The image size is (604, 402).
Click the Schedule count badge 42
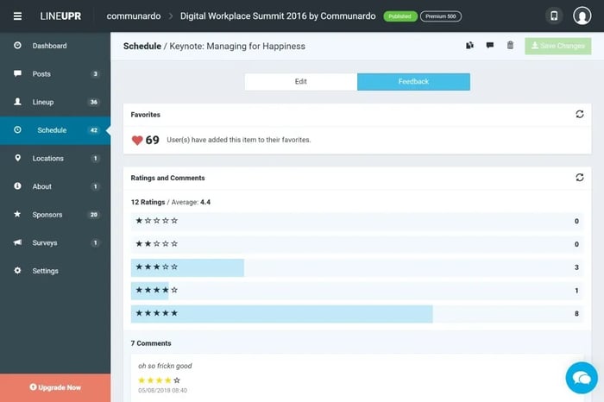93,130
